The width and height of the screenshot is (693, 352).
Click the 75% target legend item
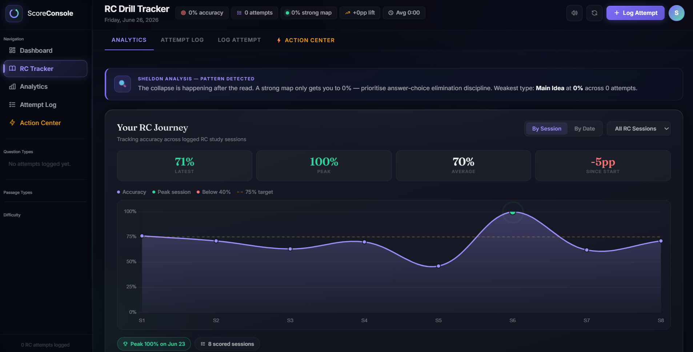coord(255,192)
